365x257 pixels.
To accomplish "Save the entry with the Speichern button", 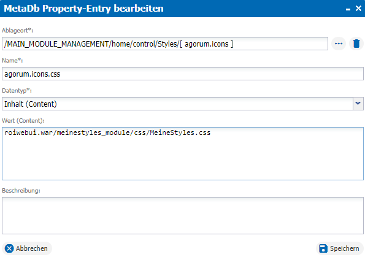I will click(340, 248).
